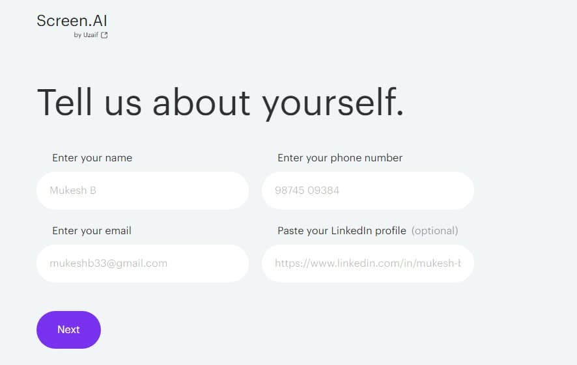Select the field with 98745 09384 placeholder

[x=367, y=191]
